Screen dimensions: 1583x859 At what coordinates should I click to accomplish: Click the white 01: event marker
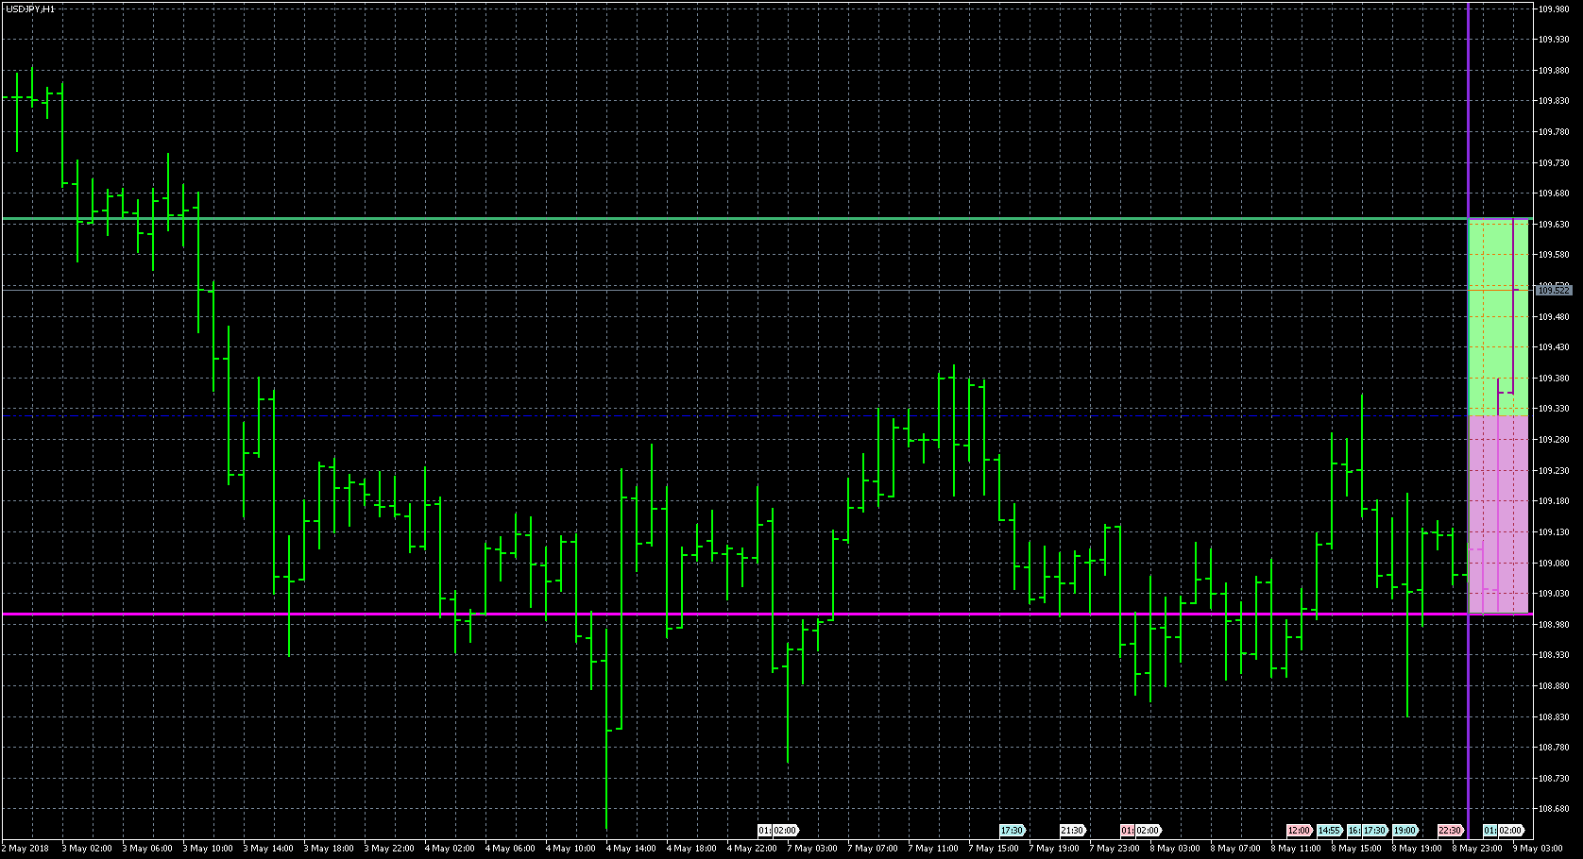click(764, 831)
